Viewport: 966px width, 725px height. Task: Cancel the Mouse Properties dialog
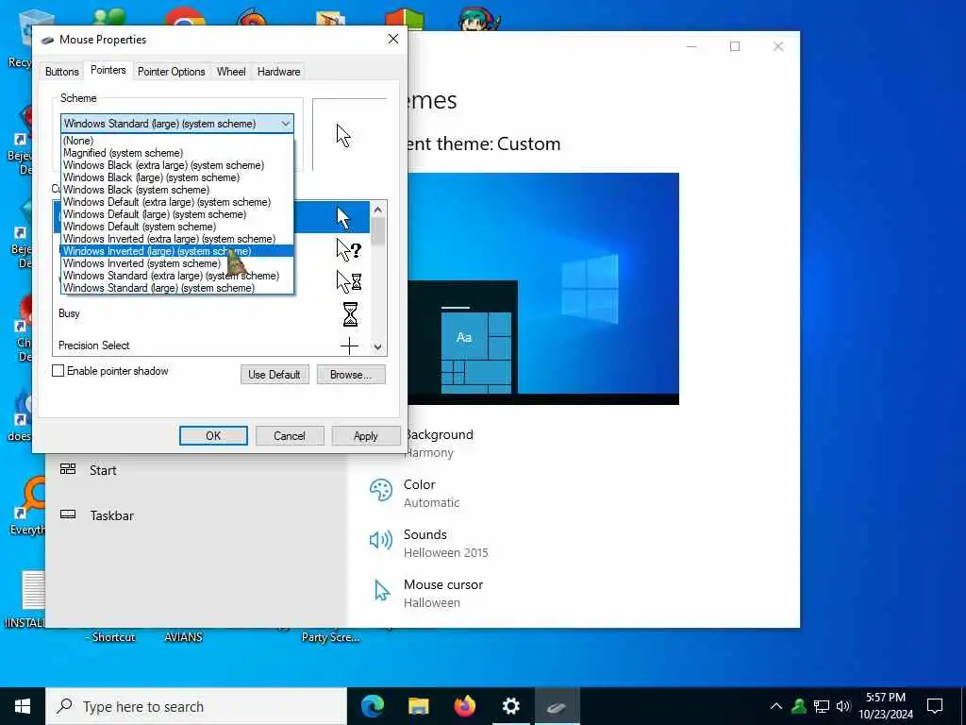coord(290,436)
